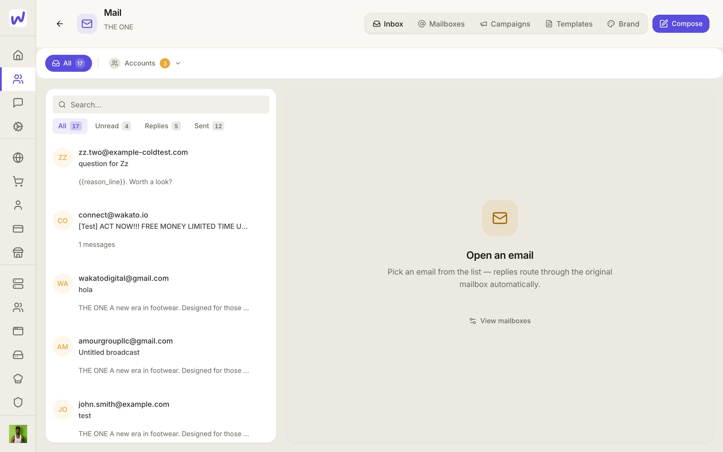The height and width of the screenshot is (452, 723).
Task: Open the settings gear icon in sidebar
Action: tap(18, 127)
